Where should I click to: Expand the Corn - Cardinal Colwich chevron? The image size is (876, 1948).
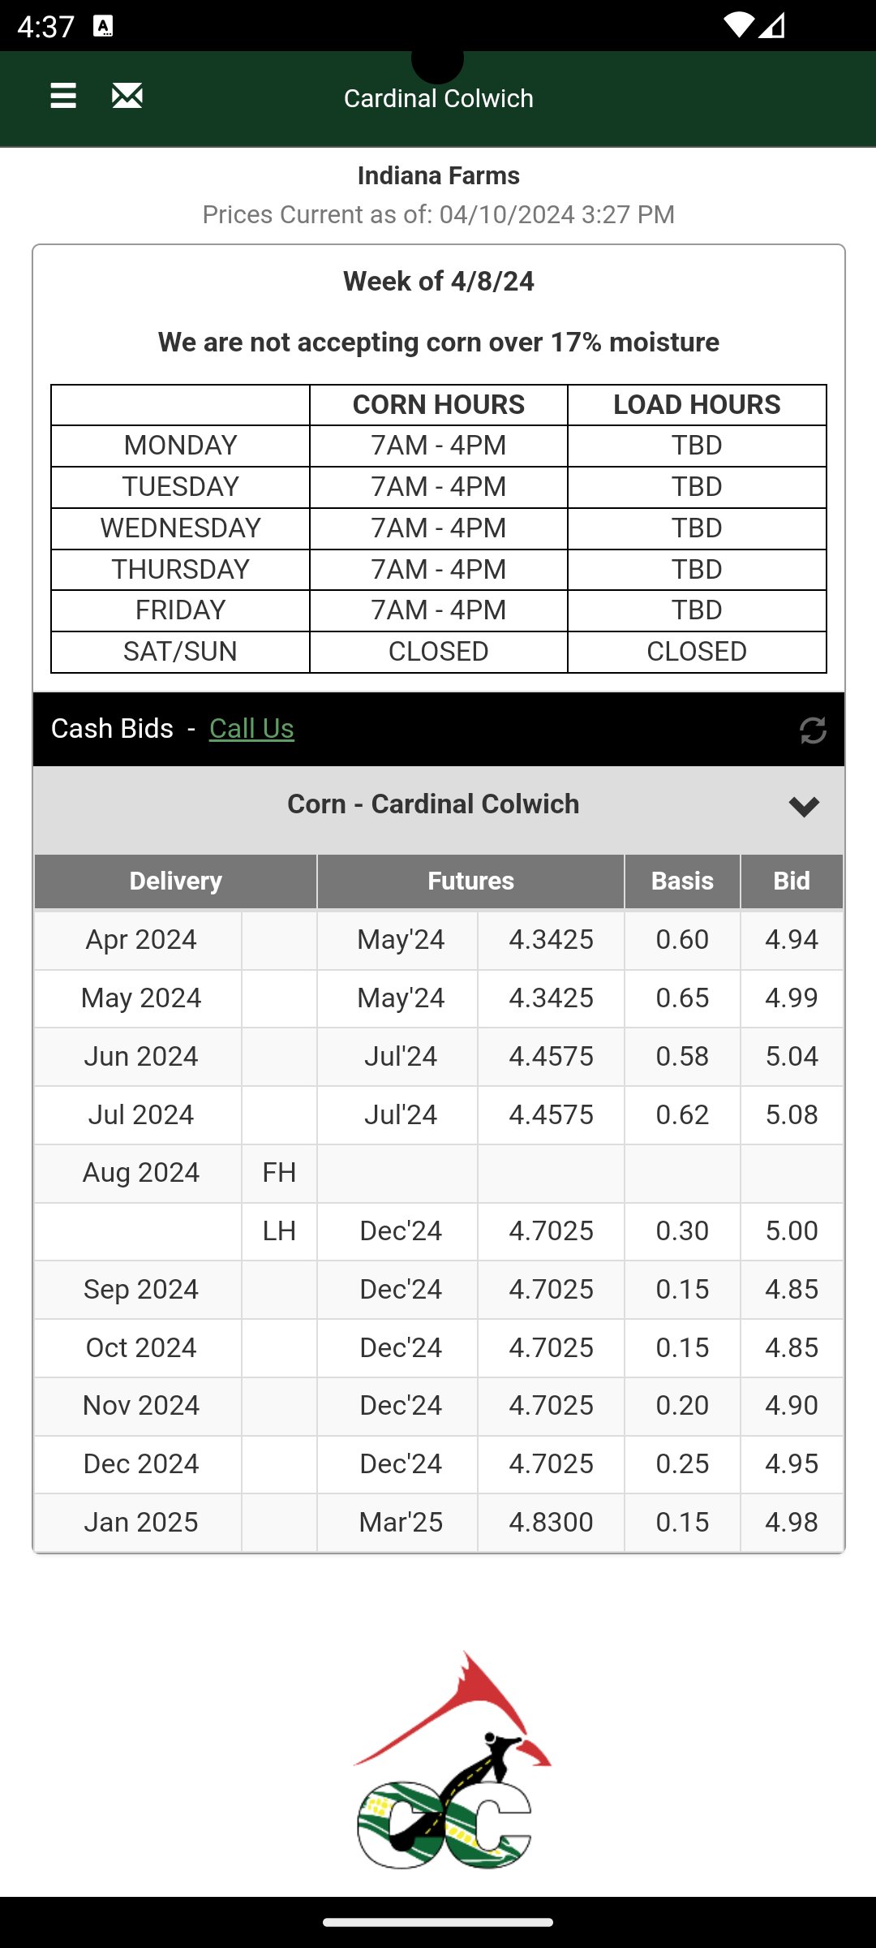pos(804,806)
